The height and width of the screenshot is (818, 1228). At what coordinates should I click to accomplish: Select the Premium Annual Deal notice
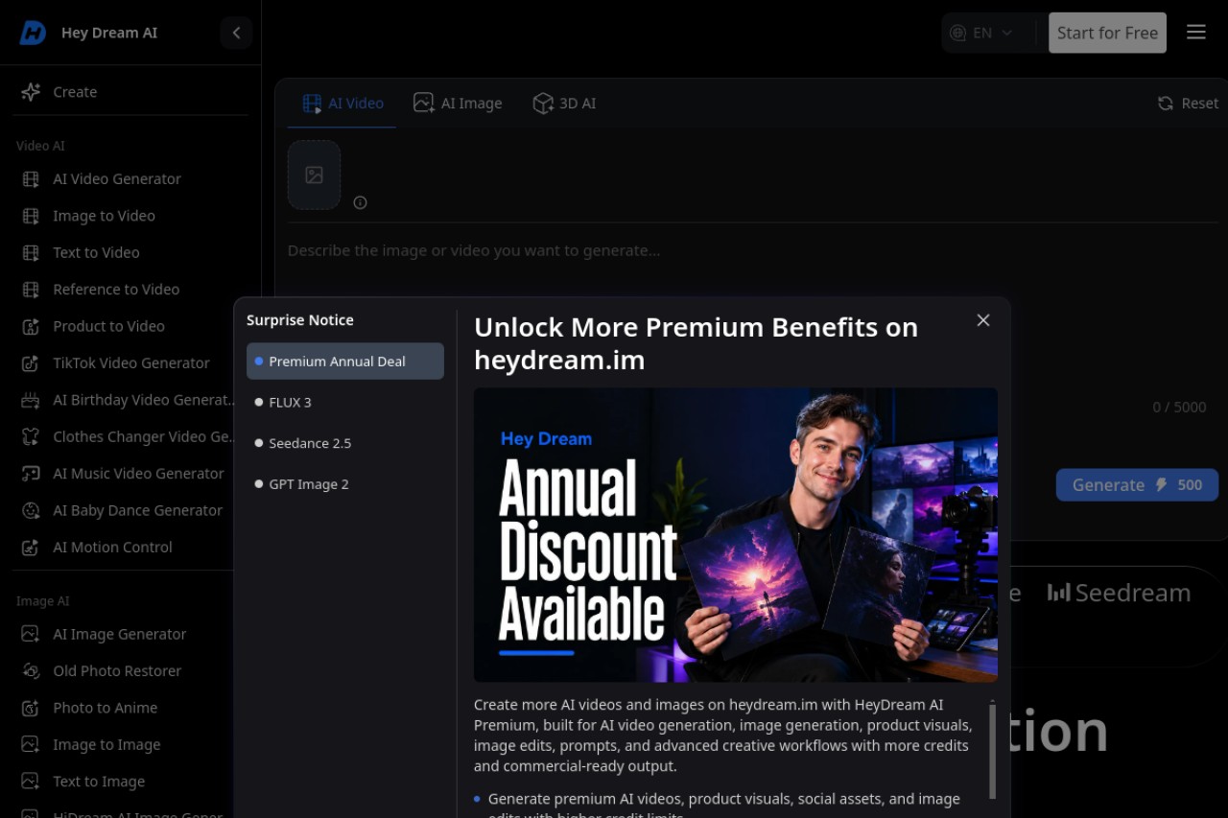(x=345, y=362)
